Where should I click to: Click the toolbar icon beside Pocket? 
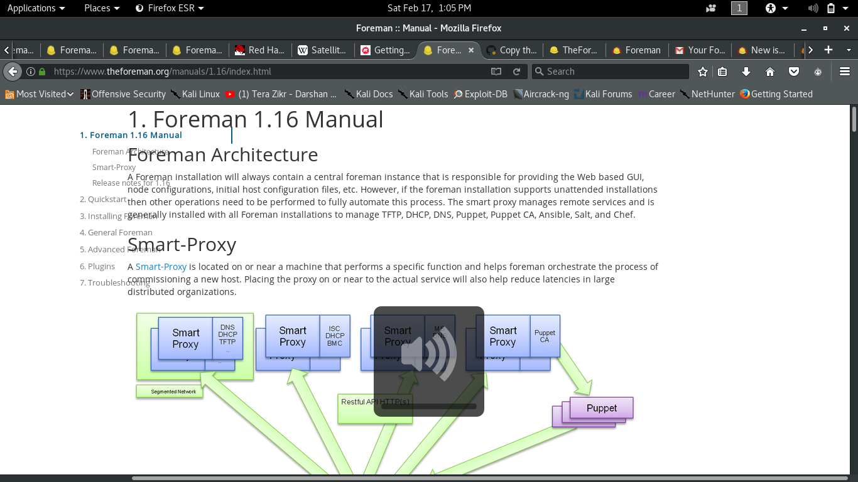tap(818, 72)
